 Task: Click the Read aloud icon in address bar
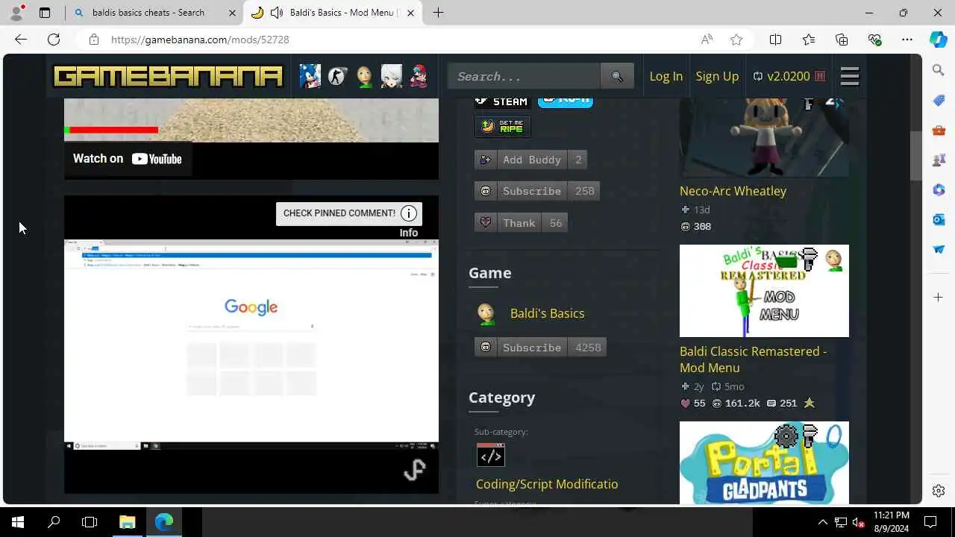point(707,40)
